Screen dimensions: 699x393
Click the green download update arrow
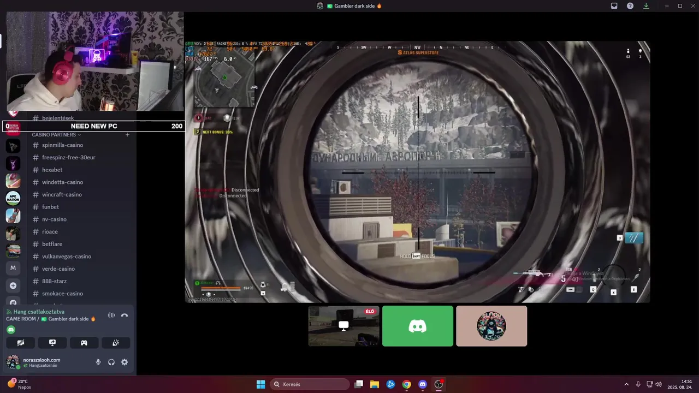[x=647, y=6]
